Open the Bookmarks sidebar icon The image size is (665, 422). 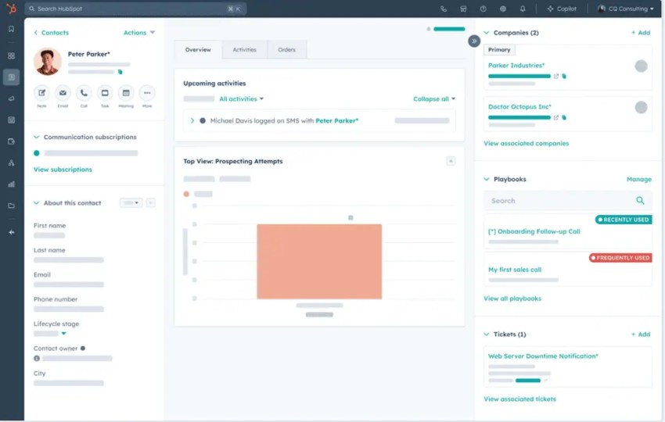12,29
